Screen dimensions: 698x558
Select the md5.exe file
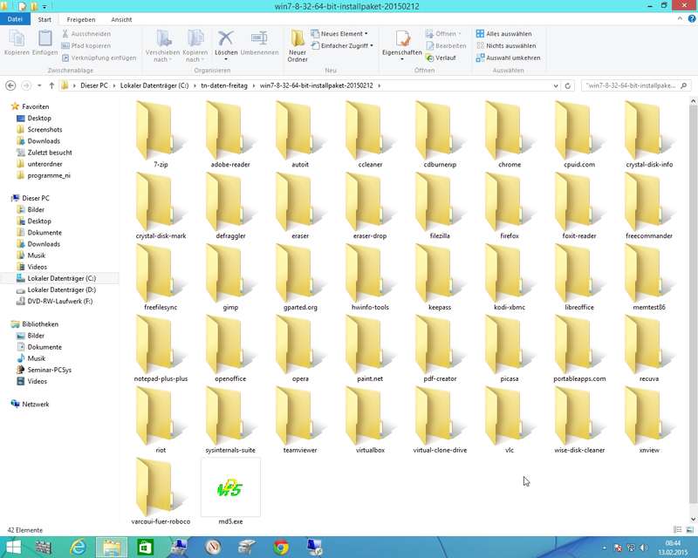click(230, 492)
